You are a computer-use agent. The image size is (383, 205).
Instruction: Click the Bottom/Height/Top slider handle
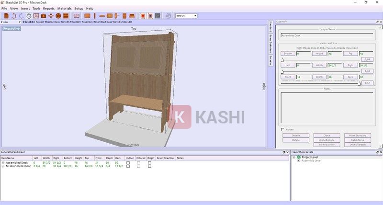point(282,59)
